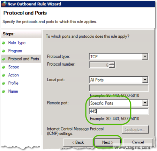Click the All Ports combo box
This screenshot has width=157, height=151.
pyautogui.click(x=119, y=80)
